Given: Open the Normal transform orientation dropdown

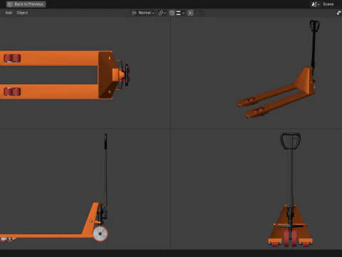Looking at the screenshot, I should coord(143,13).
